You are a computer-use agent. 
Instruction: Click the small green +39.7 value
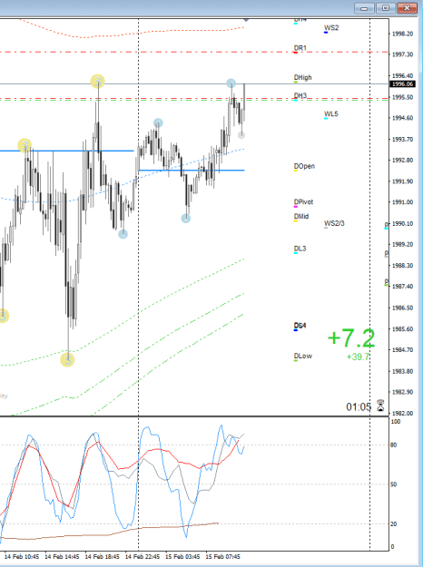click(358, 357)
